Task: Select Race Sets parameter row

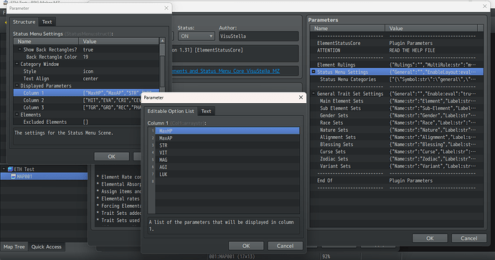Action: click(397, 122)
